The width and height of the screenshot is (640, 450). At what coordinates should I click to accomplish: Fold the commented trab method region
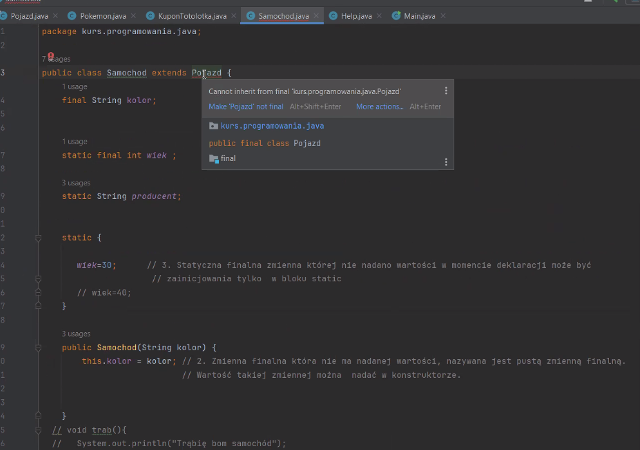(38, 430)
